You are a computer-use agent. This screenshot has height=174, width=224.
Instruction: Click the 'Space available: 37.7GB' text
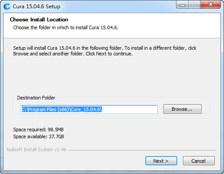click(x=38, y=136)
